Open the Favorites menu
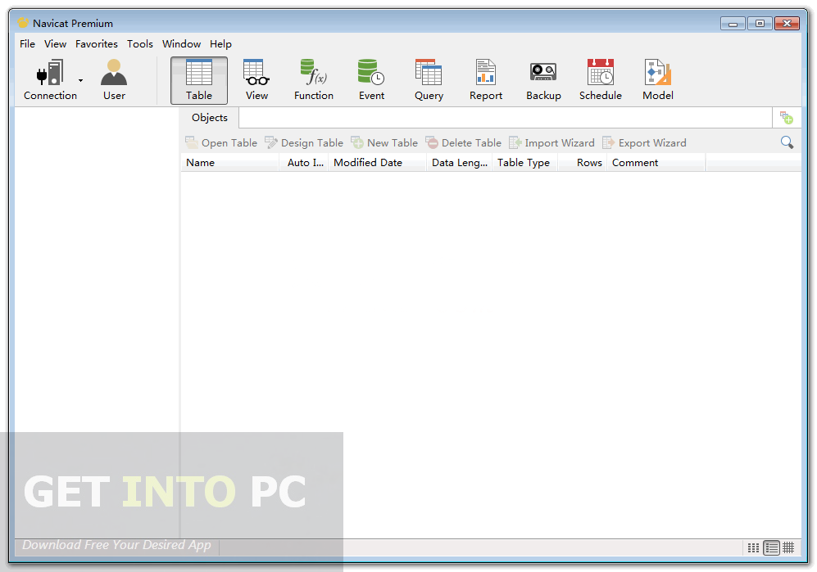 (x=97, y=44)
